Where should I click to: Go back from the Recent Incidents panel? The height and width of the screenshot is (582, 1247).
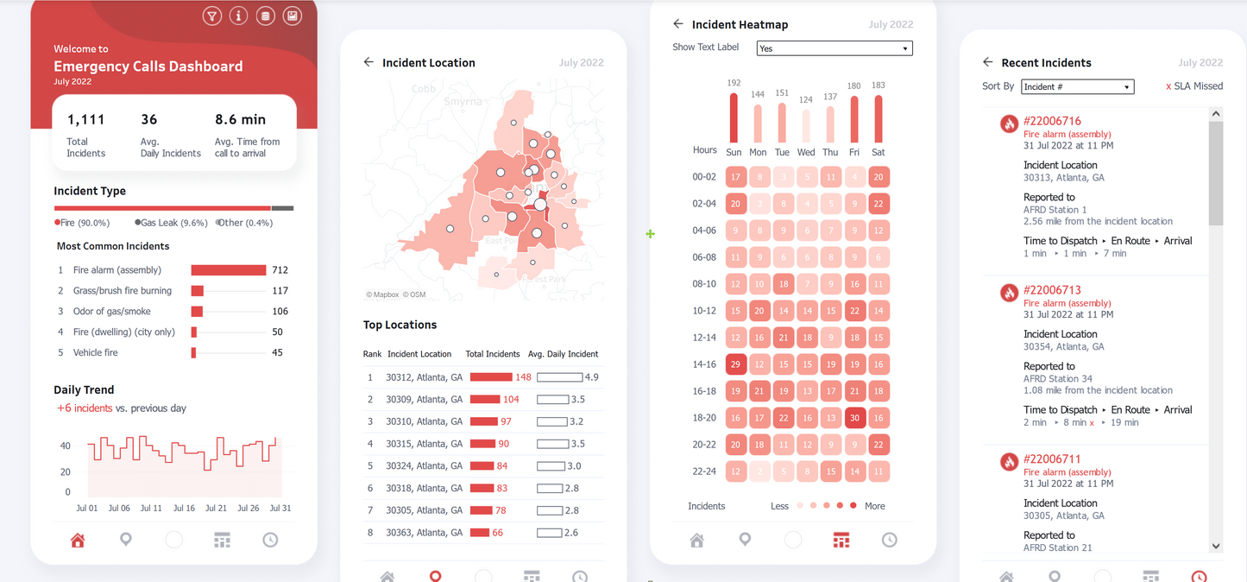pyautogui.click(x=988, y=62)
